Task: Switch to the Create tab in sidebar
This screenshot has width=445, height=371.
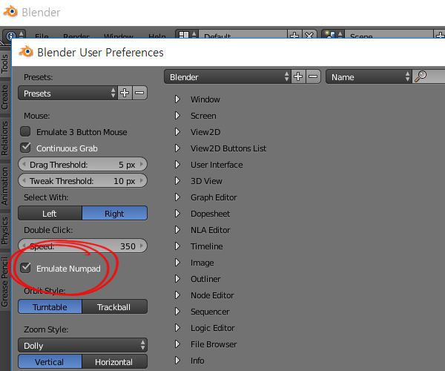Action: 5,96
